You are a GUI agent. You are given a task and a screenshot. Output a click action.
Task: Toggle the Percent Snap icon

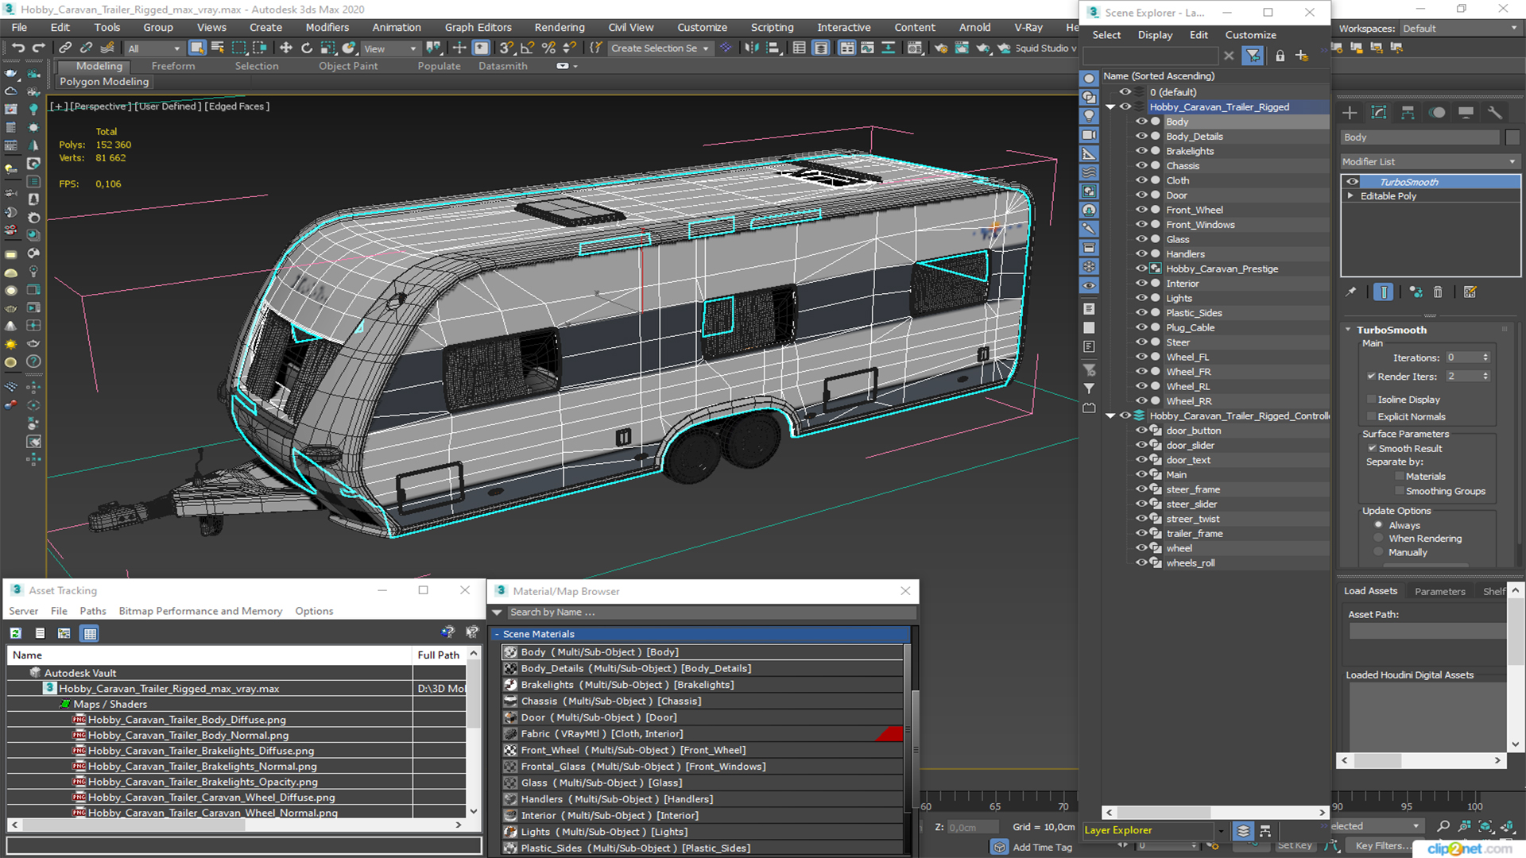coord(548,48)
